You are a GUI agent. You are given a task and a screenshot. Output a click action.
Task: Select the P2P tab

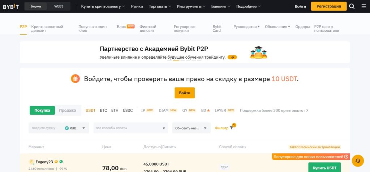[23, 27]
